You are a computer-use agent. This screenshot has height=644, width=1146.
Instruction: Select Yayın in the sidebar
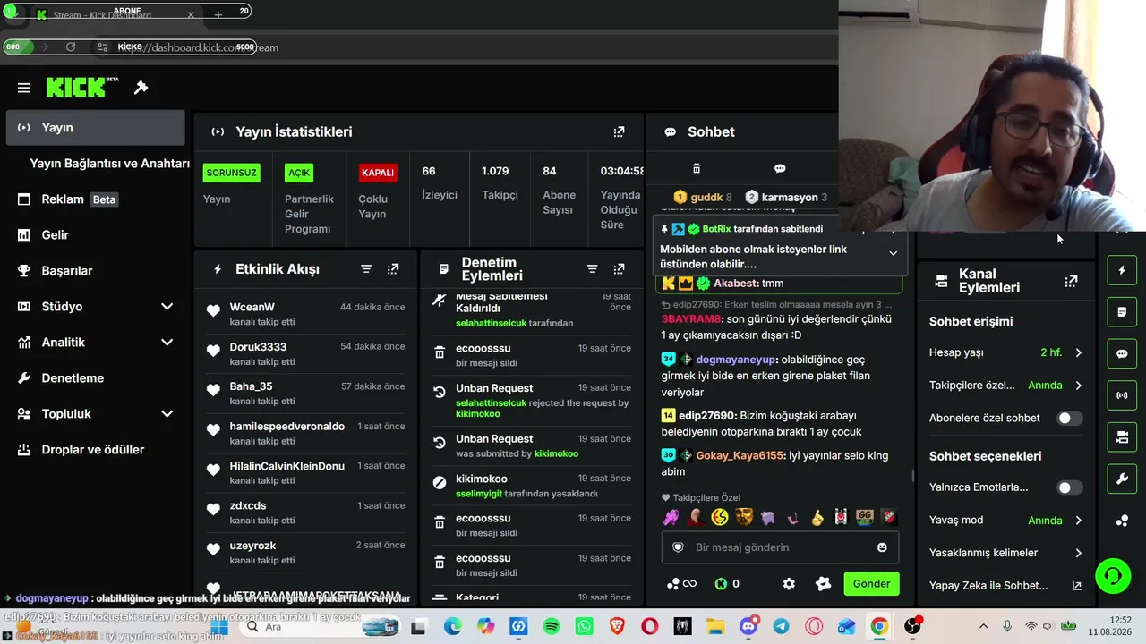point(95,128)
